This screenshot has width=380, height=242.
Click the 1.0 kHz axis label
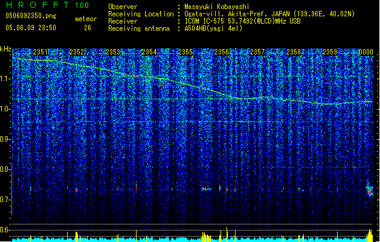coord(5,109)
